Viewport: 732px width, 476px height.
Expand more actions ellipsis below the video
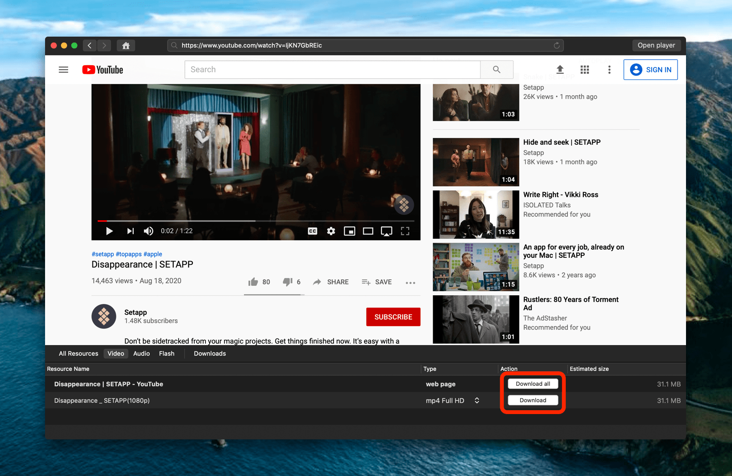(x=410, y=283)
